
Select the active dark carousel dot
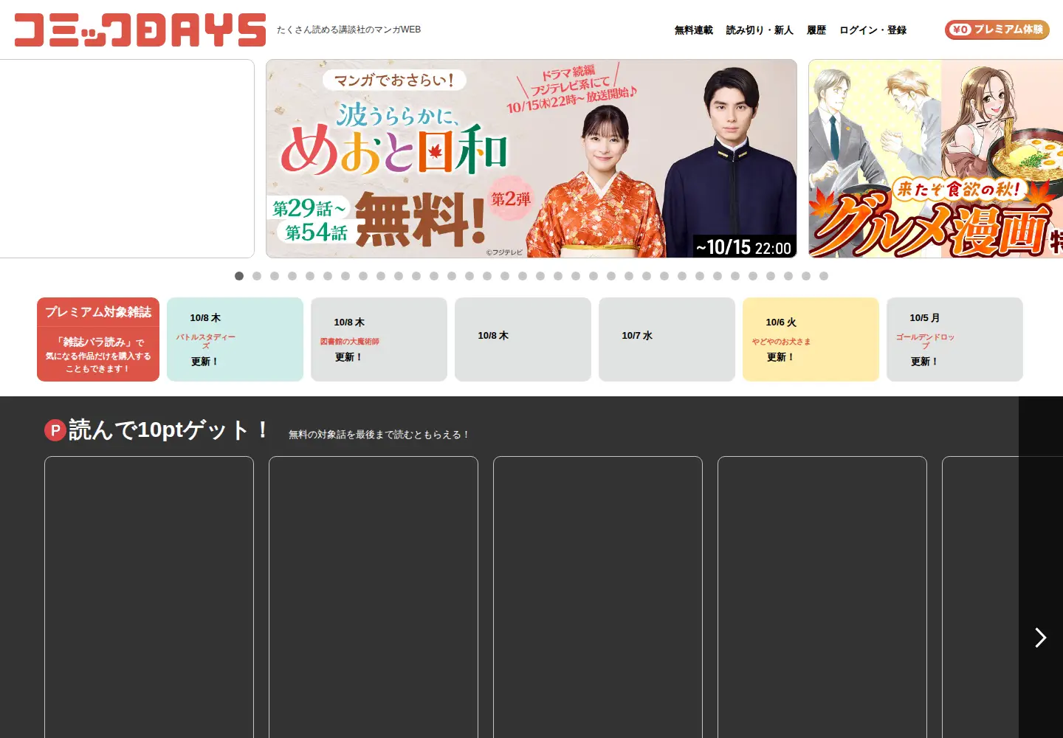click(239, 276)
